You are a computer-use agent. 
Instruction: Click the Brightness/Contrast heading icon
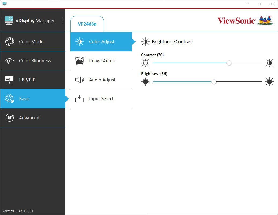pos(145,42)
